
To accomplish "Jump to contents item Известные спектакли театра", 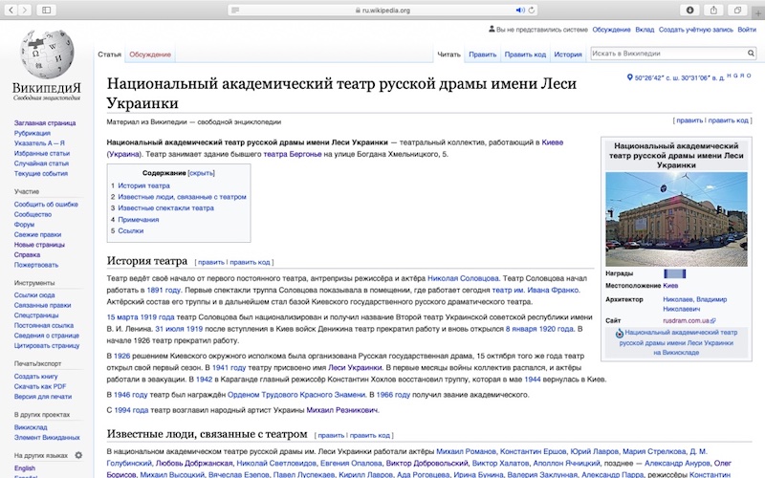I will click(x=165, y=207).
